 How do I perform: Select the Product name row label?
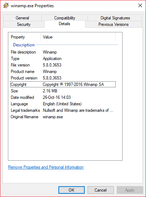[x=23, y=72]
